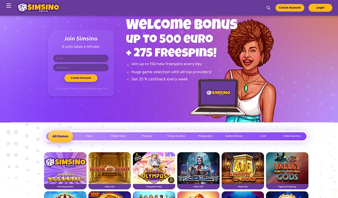Open the Game Shows tab
This screenshot has height=198, width=338.
pyautogui.click(x=234, y=136)
